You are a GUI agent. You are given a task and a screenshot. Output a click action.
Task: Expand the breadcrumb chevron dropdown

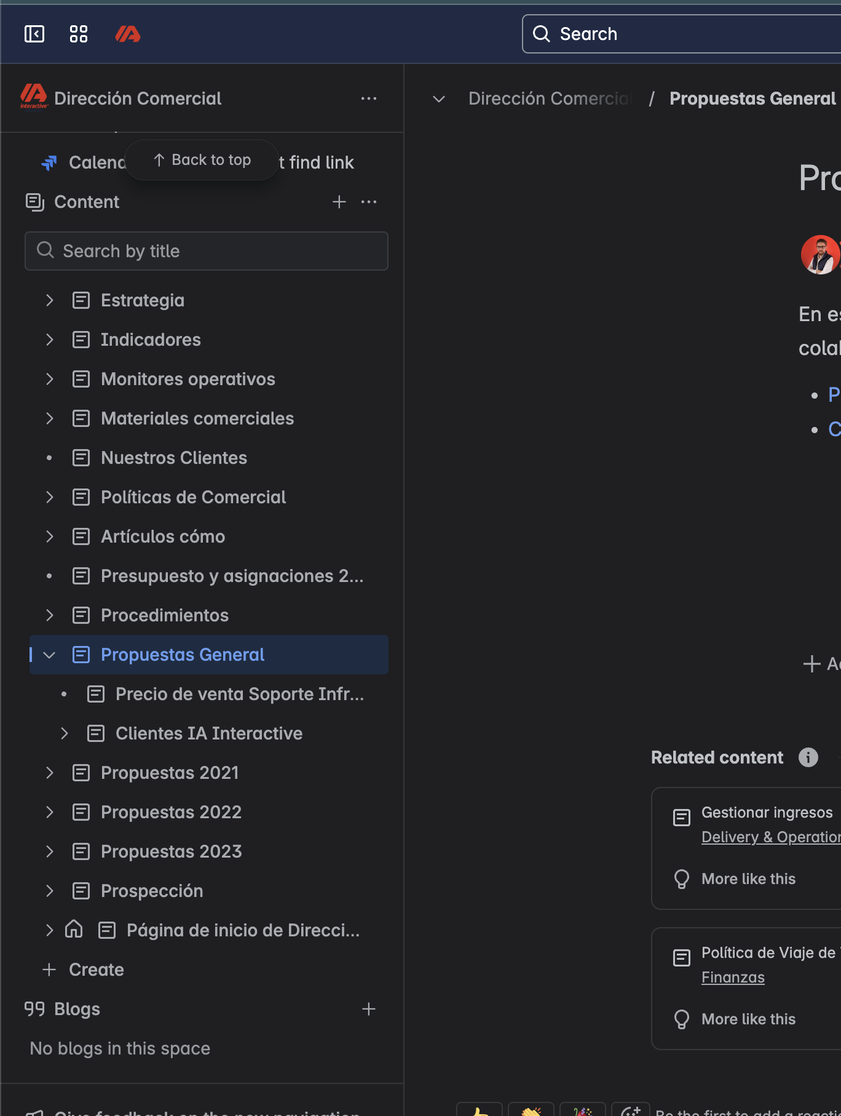439,98
